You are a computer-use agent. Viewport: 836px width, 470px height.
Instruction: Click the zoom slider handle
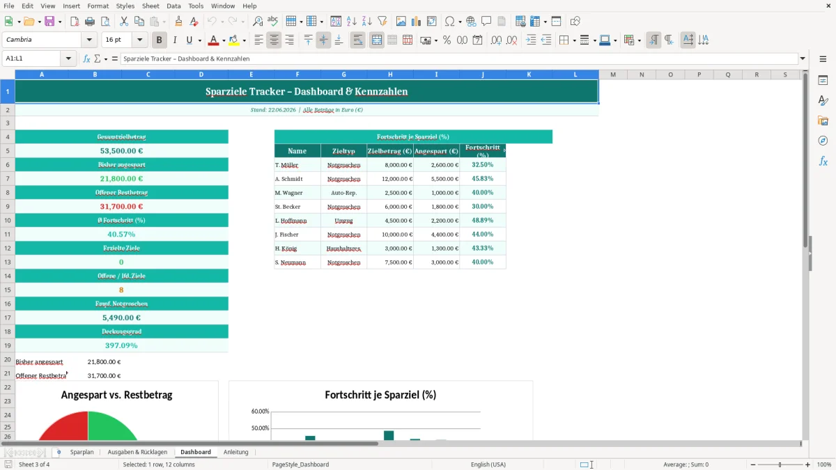(x=780, y=464)
